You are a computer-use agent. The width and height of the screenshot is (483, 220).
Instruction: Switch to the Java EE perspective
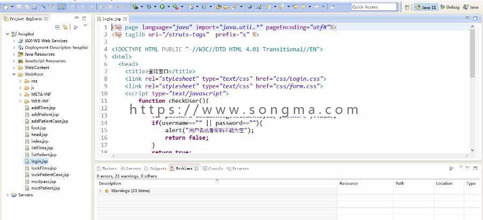426,7
